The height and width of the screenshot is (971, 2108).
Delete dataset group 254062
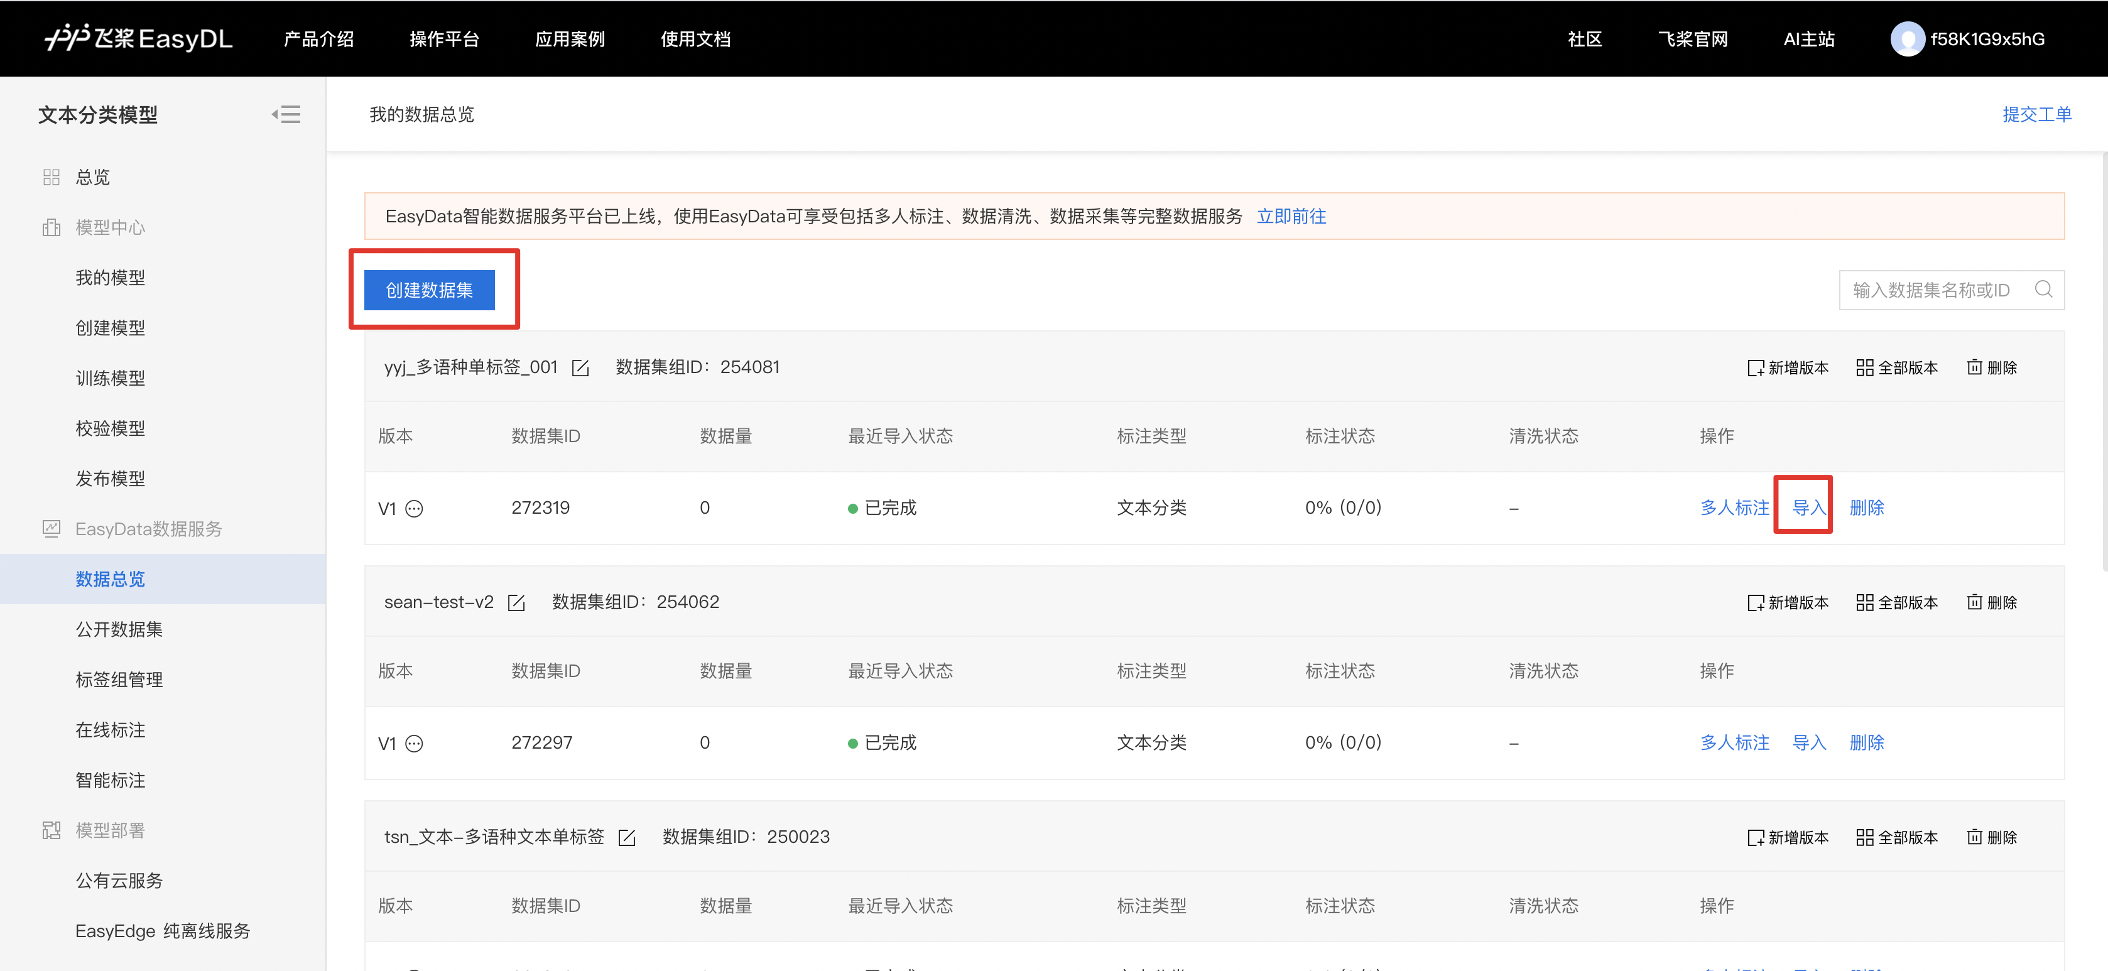(x=1992, y=603)
